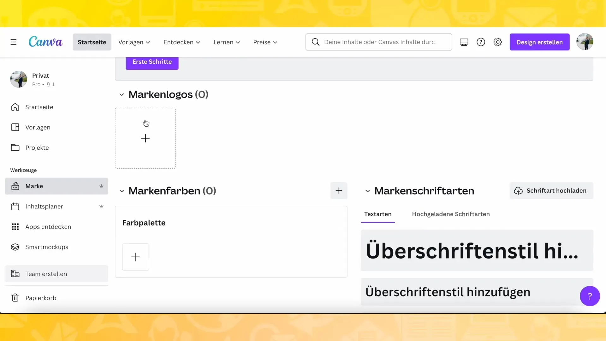Open Apps entdecken in the sidebar

tap(56, 227)
